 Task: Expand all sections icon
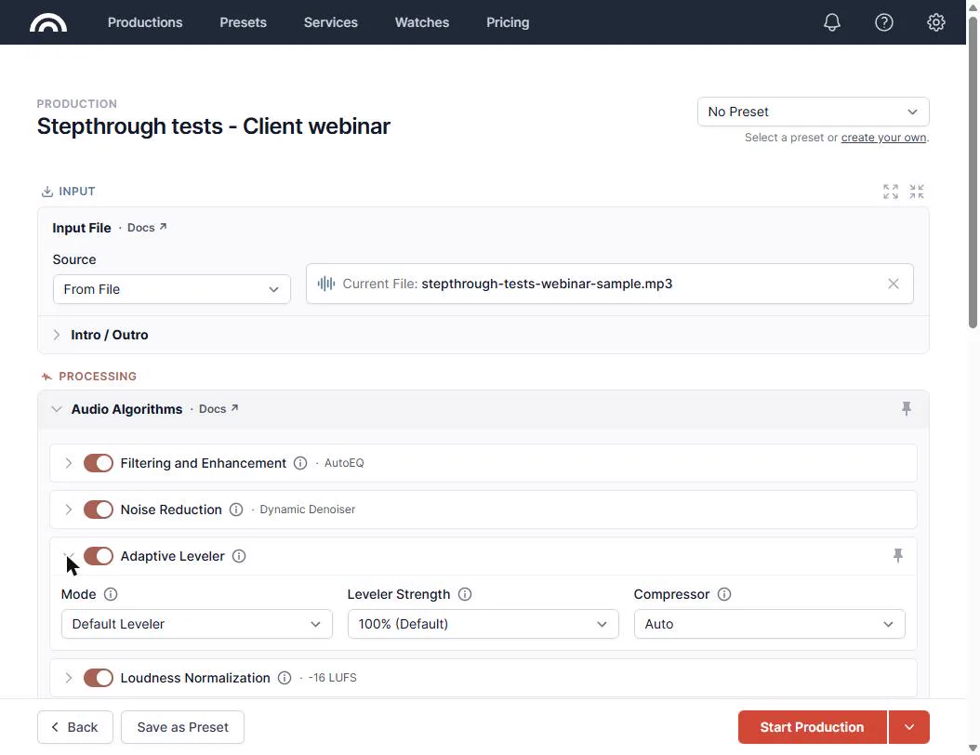click(x=891, y=192)
